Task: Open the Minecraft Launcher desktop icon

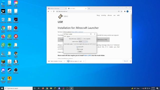Action: (3, 63)
